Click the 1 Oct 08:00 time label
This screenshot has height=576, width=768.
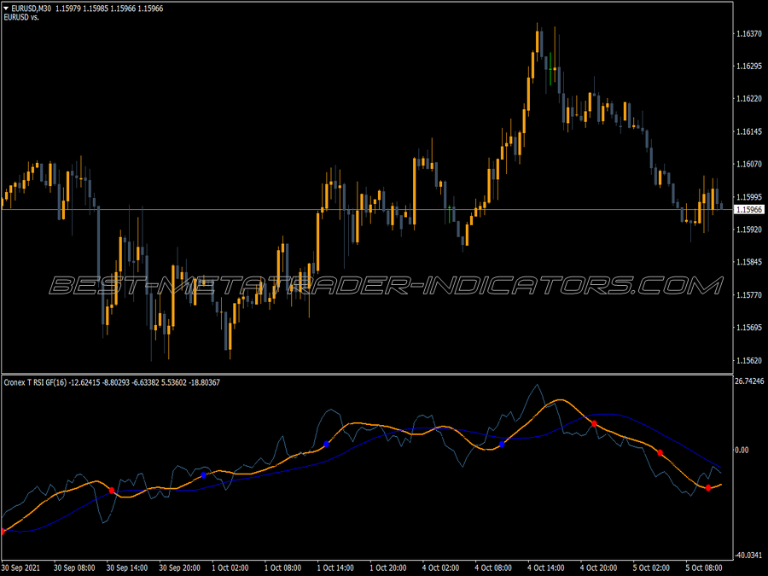pyautogui.click(x=283, y=567)
